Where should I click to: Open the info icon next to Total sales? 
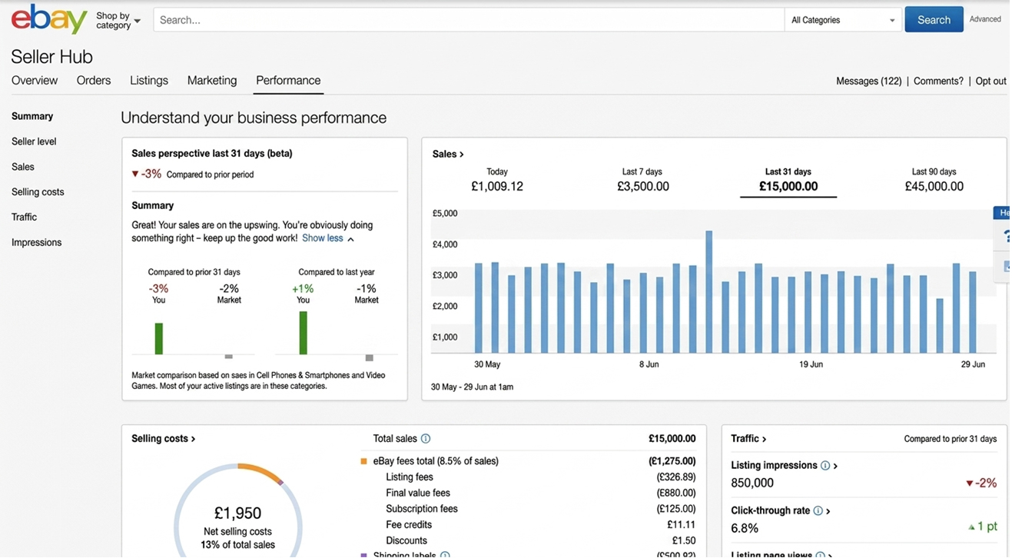(x=426, y=439)
